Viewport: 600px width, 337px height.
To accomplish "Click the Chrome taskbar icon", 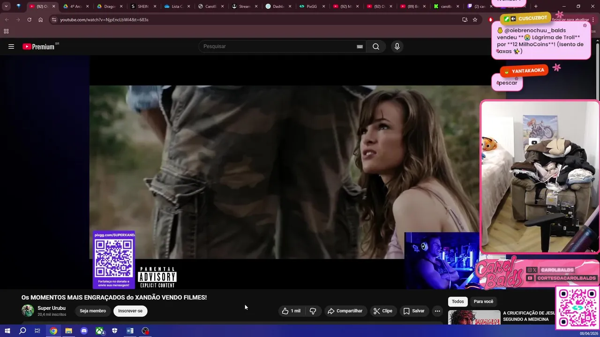I will [x=53, y=331].
